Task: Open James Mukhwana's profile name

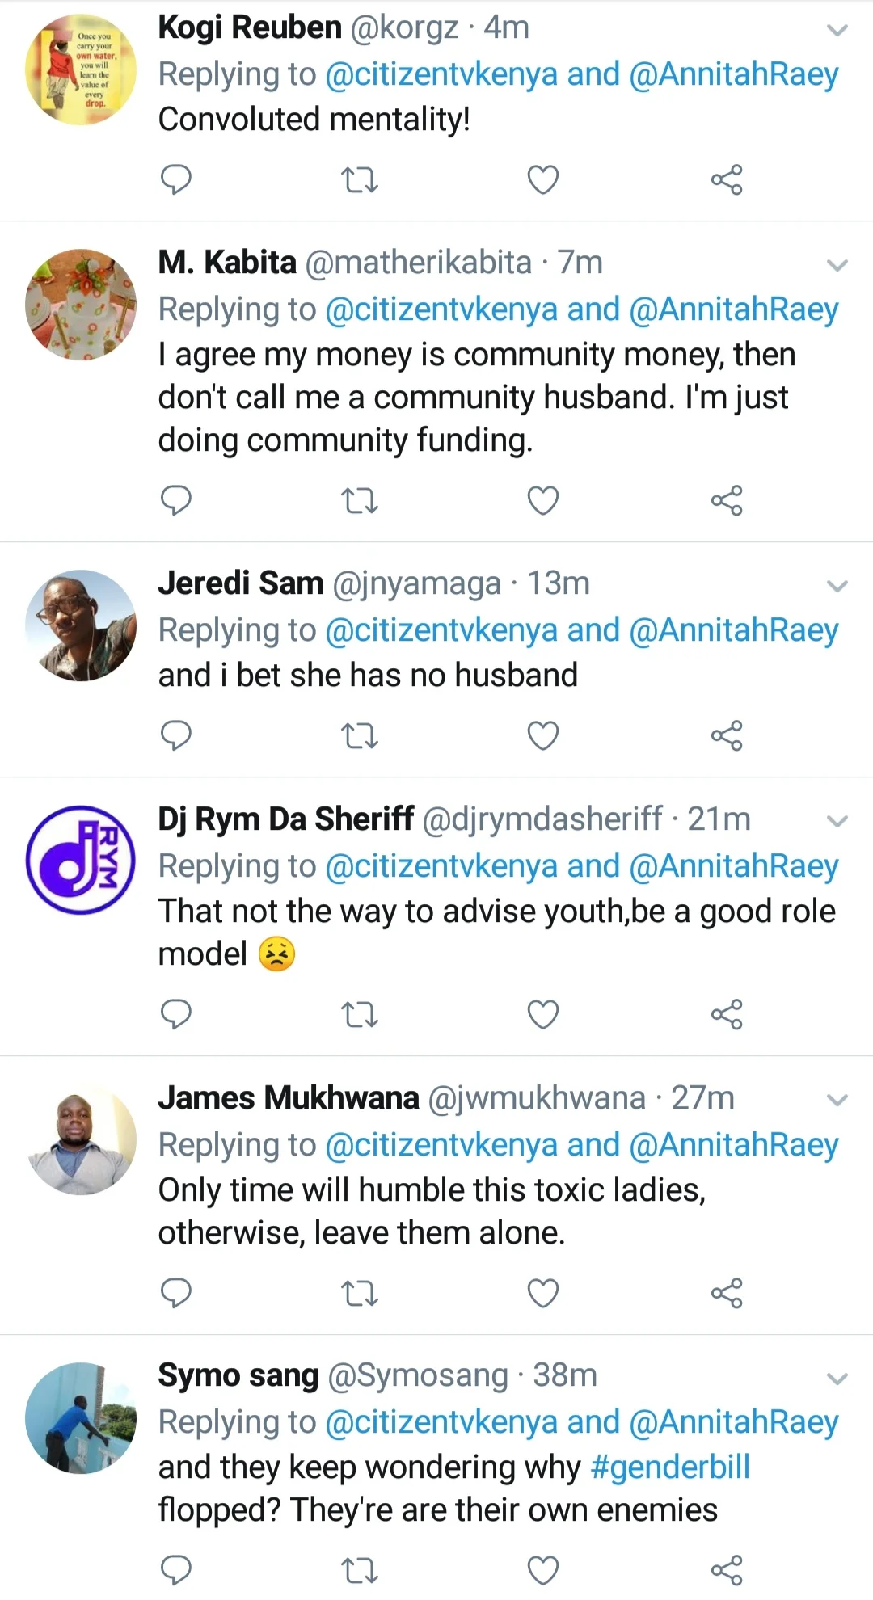Action: pos(289,1098)
